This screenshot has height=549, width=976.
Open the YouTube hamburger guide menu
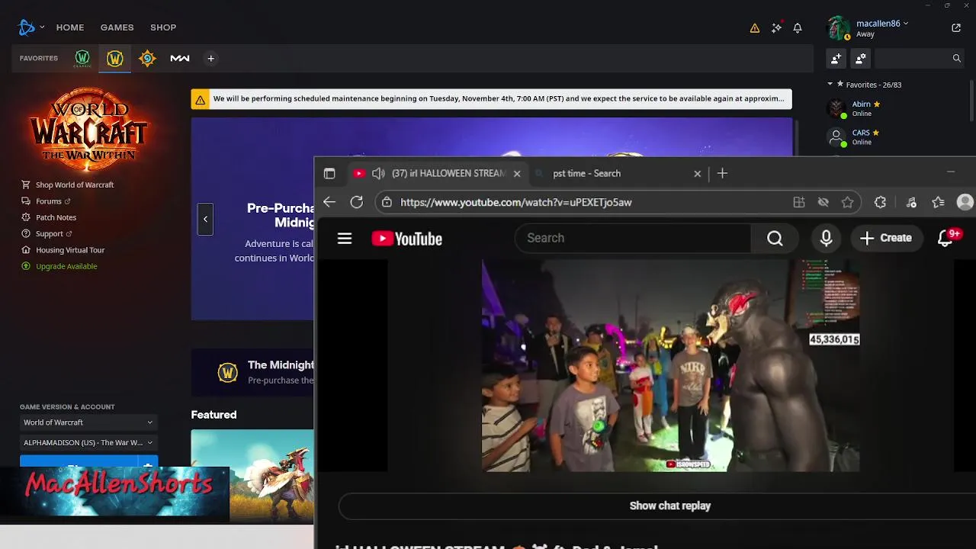coord(345,239)
